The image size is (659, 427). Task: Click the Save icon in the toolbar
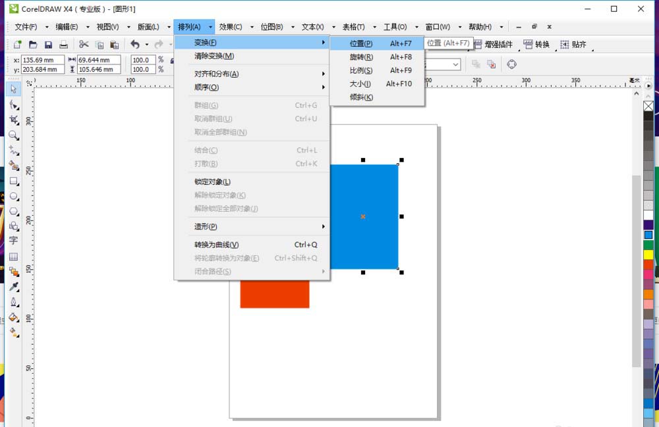coord(47,44)
